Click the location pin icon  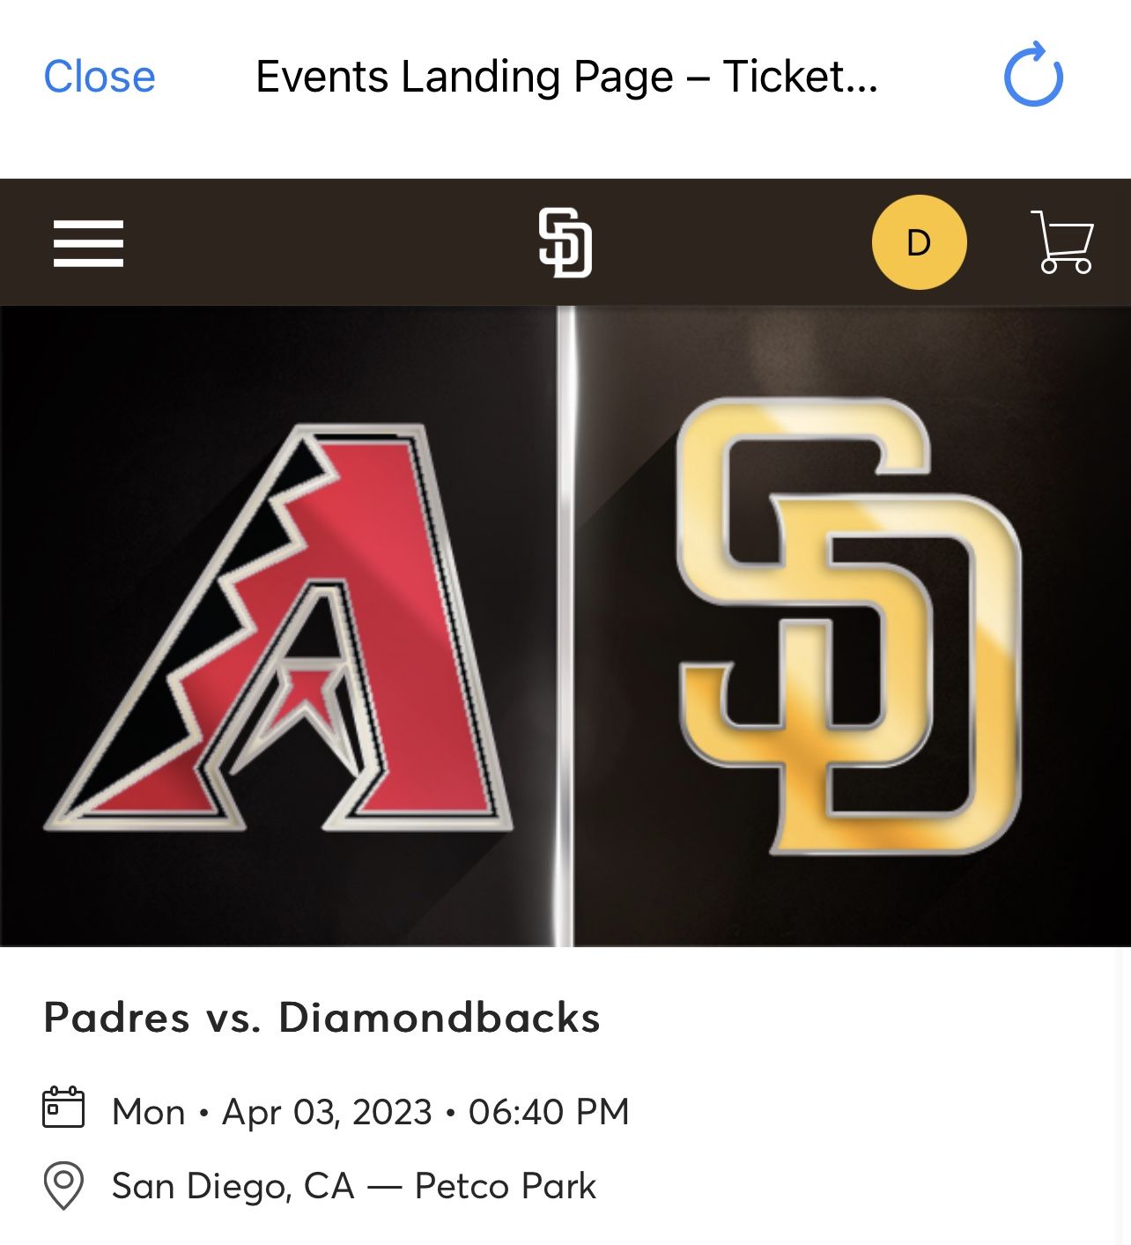[x=63, y=1185]
